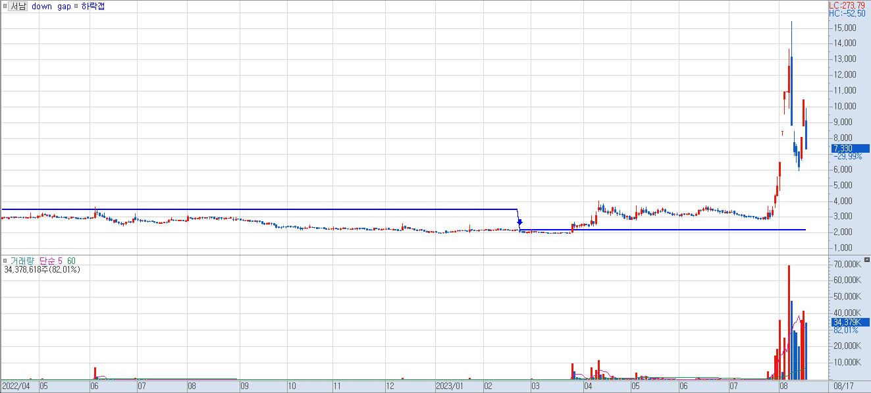Click the 2023/01 date on time axis
The width and height of the screenshot is (871, 393).
[450, 386]
